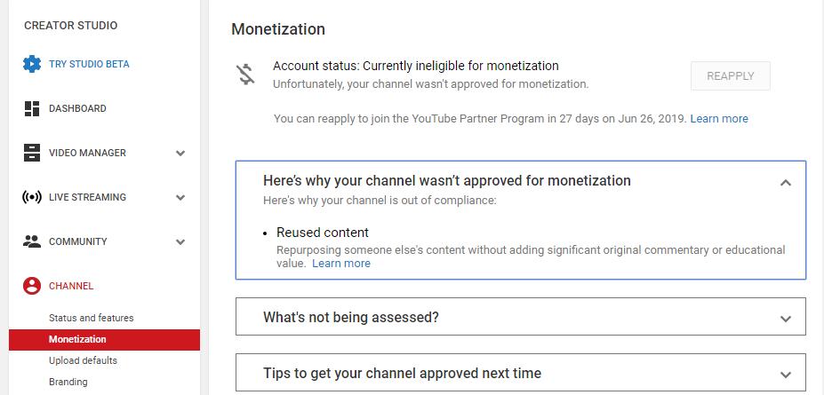824x395 pixels.
Task: Click the CREATOR STUDIO header text
Action: [71, 25]
